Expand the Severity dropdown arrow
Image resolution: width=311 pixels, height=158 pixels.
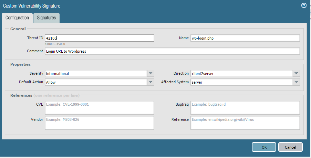(x=151, y=73)
